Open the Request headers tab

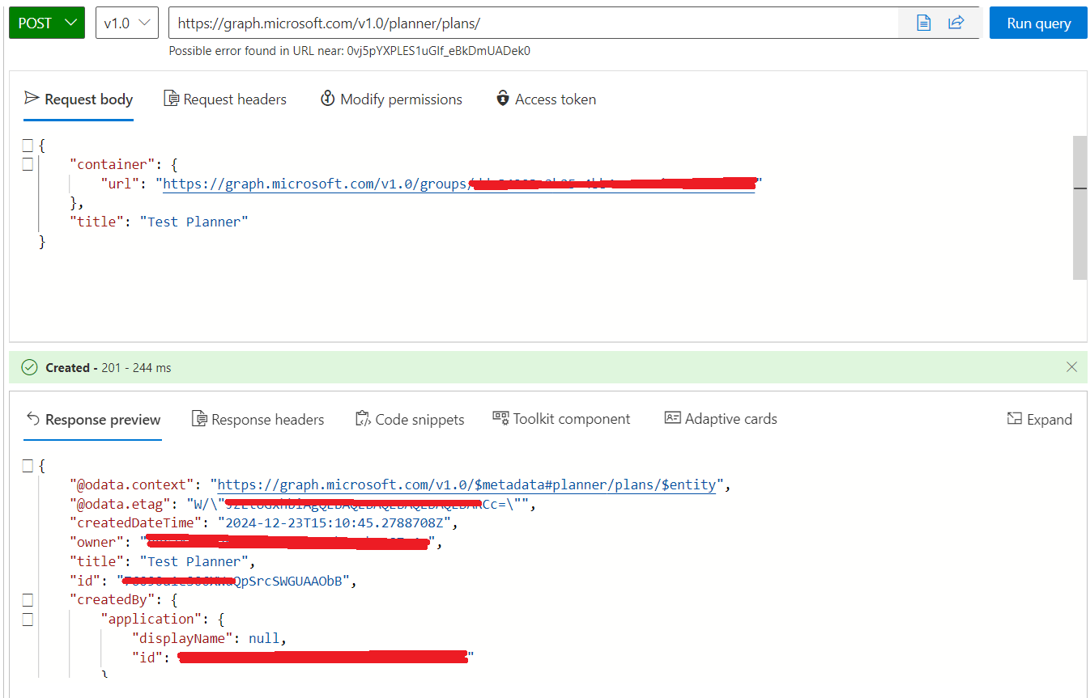click(225, 99)
